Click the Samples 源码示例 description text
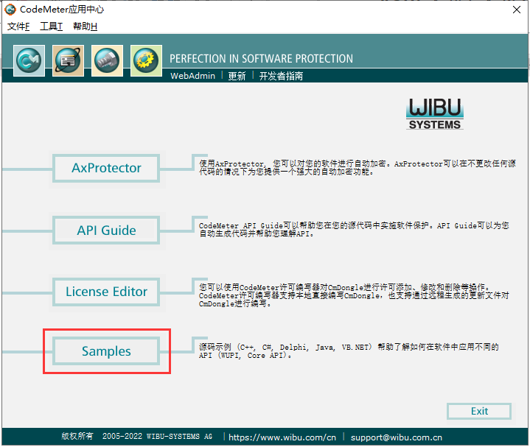530x447 pixels. pyautogui.click(x=349, y=351)
